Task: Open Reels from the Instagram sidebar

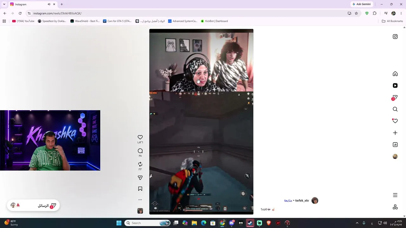Action: pos(395,85)
